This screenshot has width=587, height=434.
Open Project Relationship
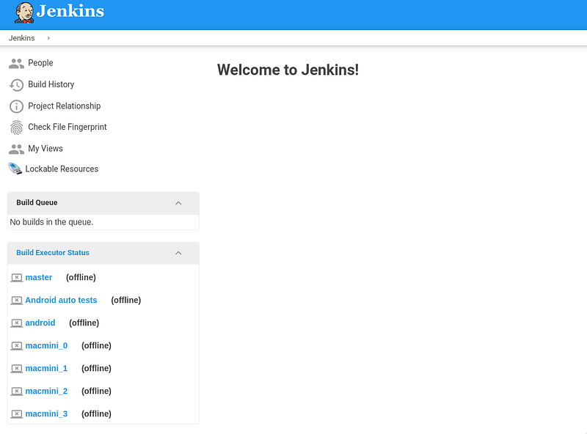pos(65,106)
